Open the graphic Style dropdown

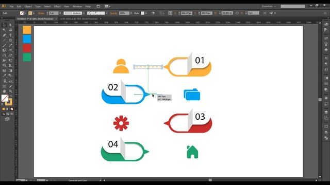click(146, 13)
